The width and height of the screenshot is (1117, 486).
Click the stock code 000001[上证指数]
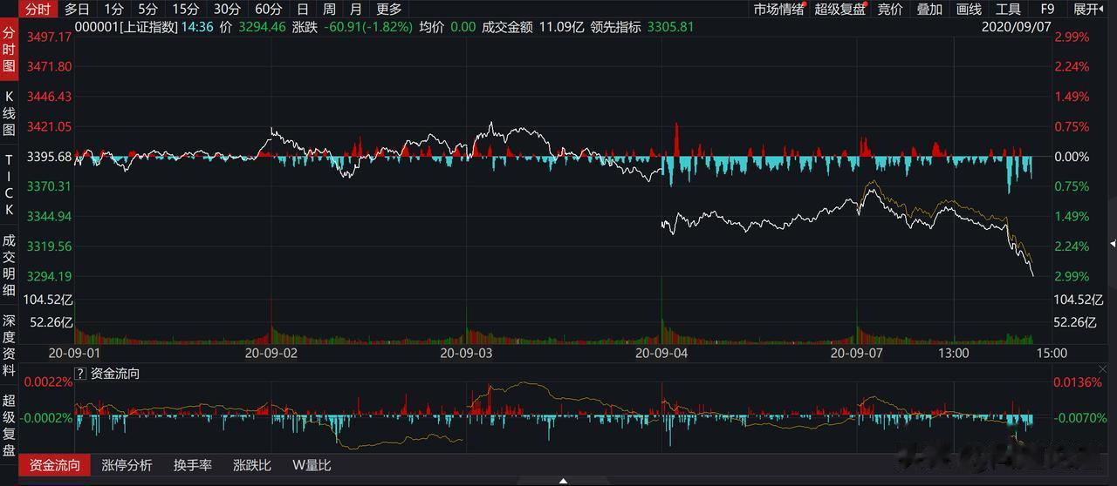pyautogui.click(x=127, y=27)
